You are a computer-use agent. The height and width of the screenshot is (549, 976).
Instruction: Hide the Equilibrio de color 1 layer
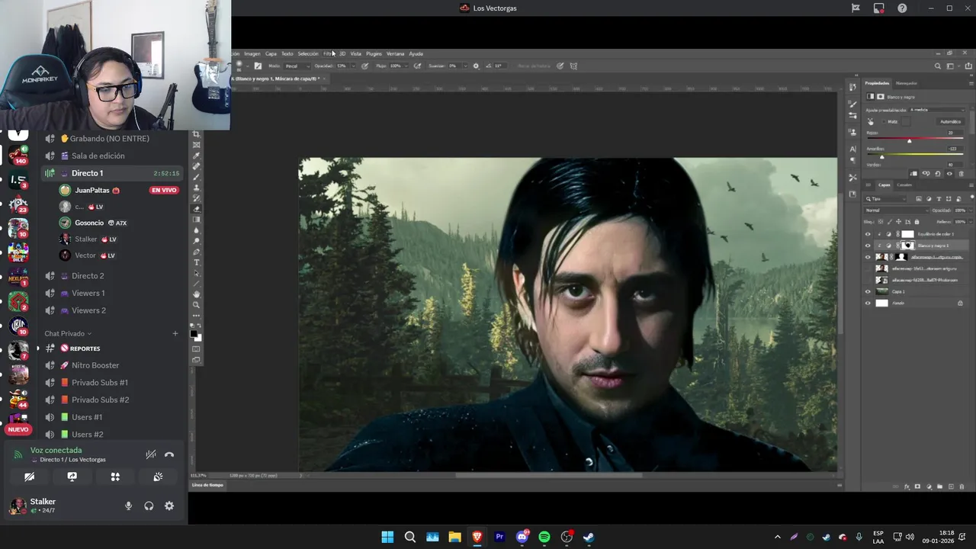tap(867, 234)
